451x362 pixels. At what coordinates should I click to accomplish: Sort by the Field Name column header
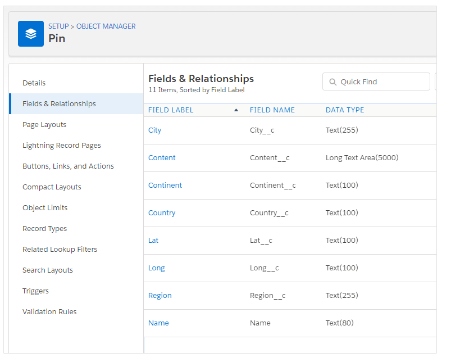[272, 110]
